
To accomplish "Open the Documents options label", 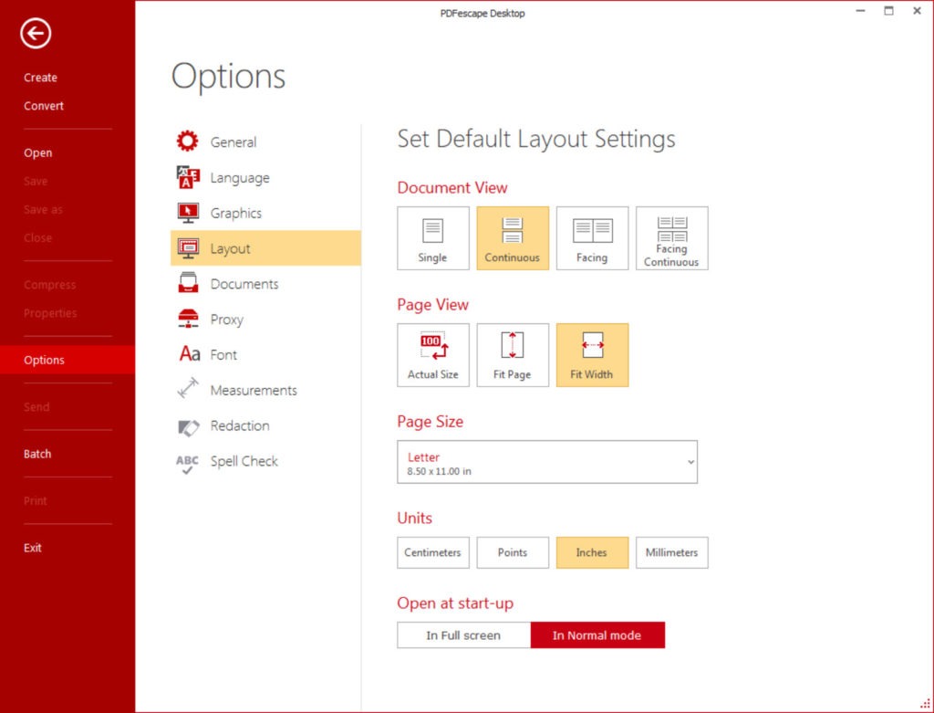I will point(244,284).
